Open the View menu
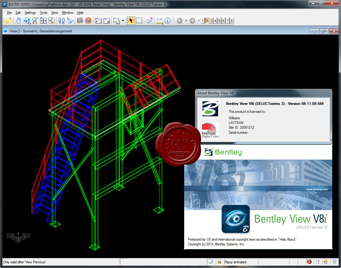Image resolution: width=341 pixels, height=268 pixels. [54, 13]
